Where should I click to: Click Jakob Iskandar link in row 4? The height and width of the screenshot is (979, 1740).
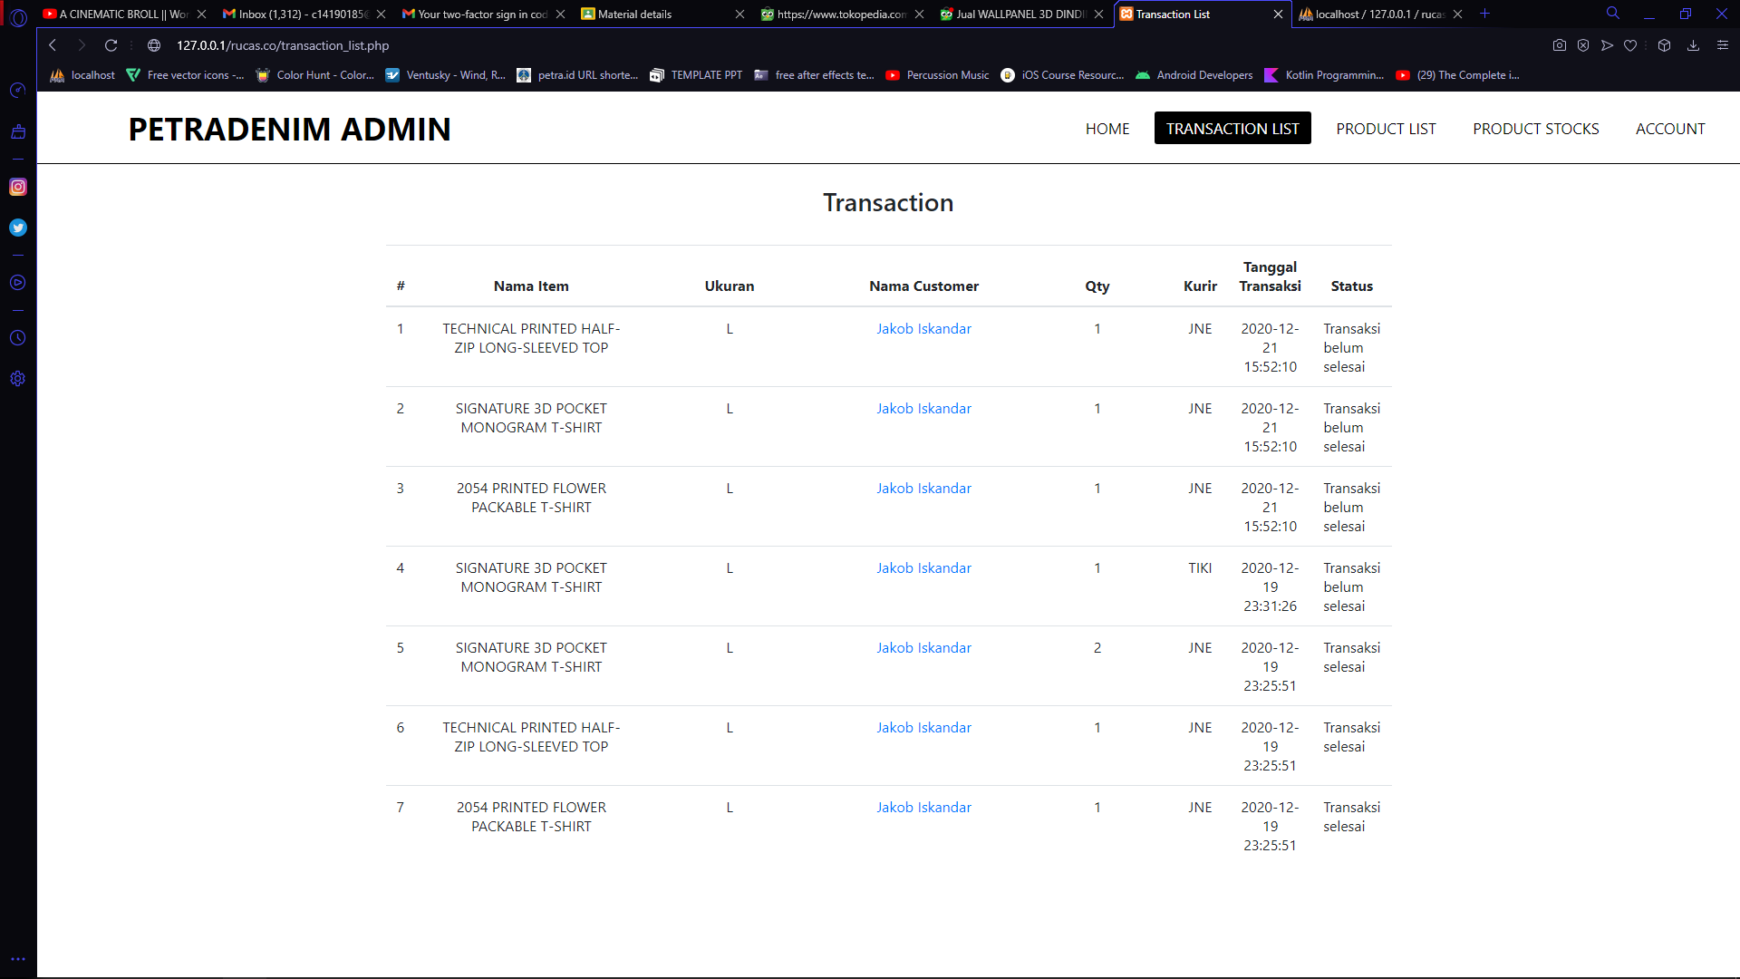tap(923, 567)
